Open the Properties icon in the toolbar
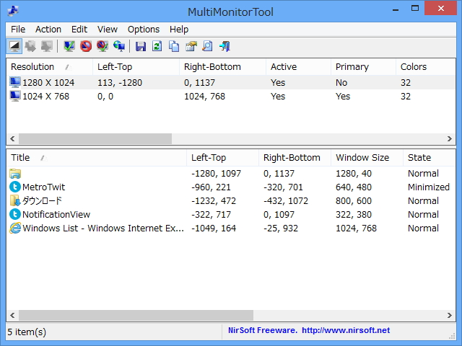Image resolution: width=462 pixels, height=346 pixels. point(191,46)
